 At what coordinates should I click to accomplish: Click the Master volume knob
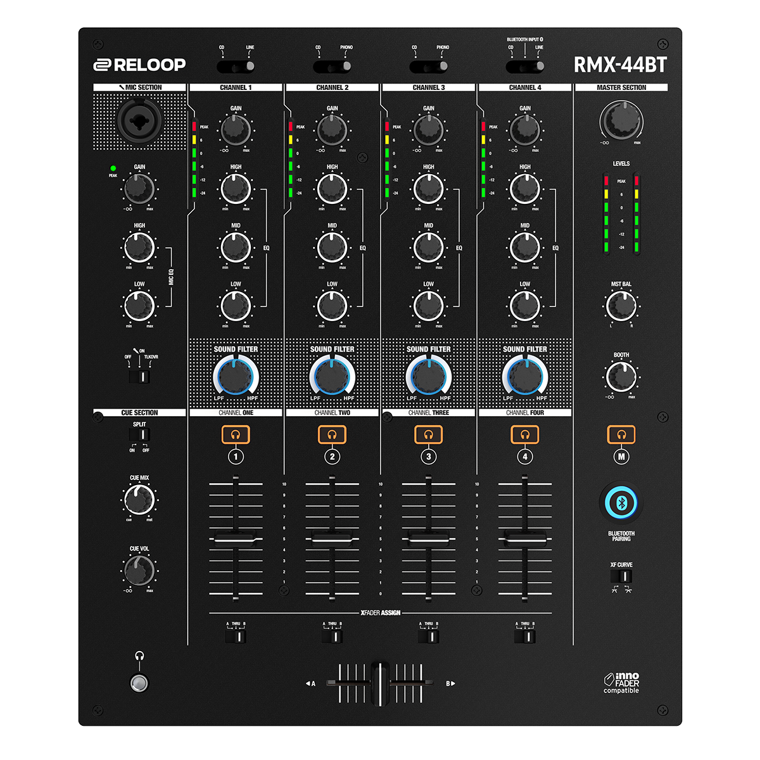point(621,120)
